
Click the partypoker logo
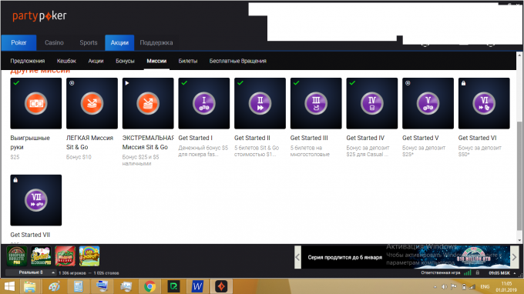(39, 16)
